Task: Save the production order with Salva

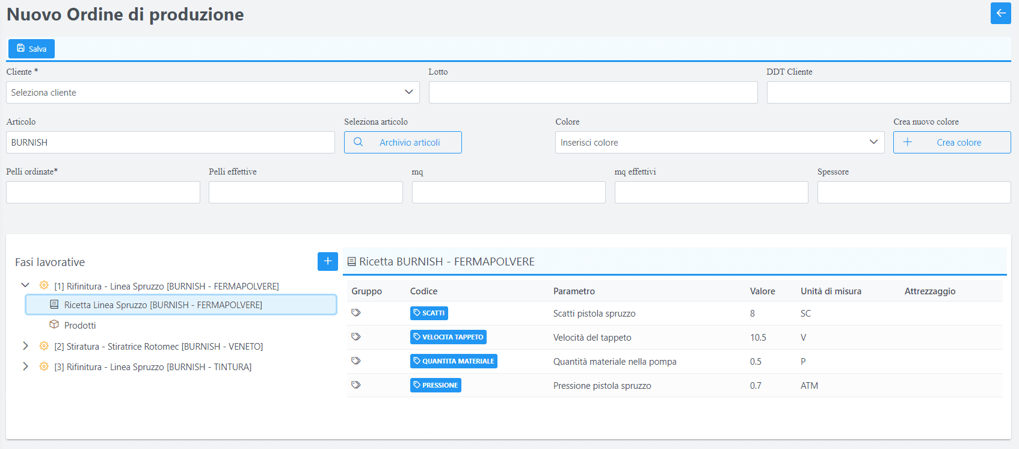Action: (31, 49)
